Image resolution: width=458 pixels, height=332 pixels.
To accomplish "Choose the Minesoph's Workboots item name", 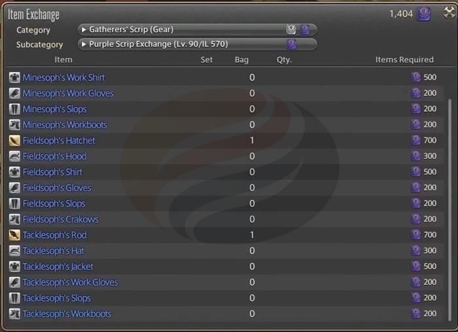I will tap(65, 125).
